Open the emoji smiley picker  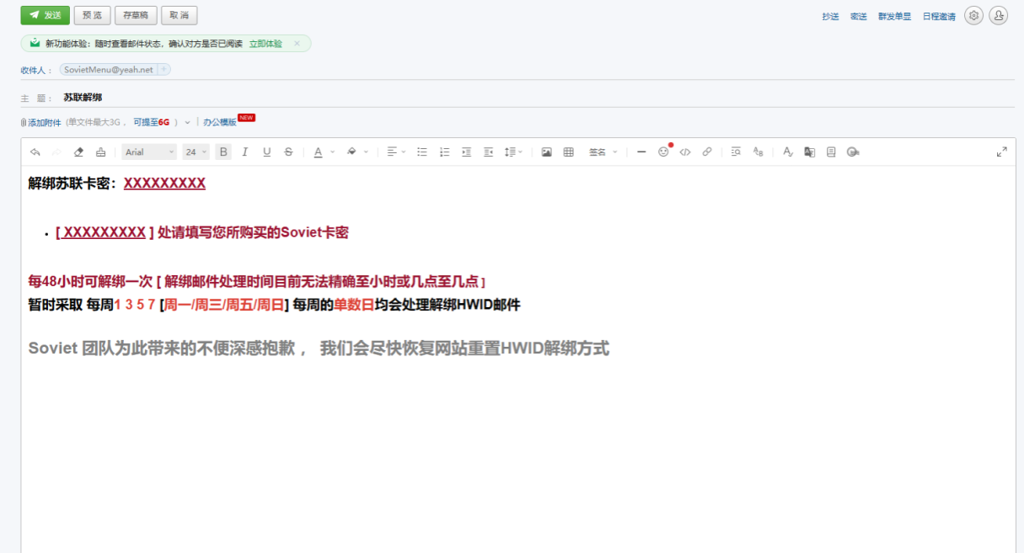[x=663, y=152]
